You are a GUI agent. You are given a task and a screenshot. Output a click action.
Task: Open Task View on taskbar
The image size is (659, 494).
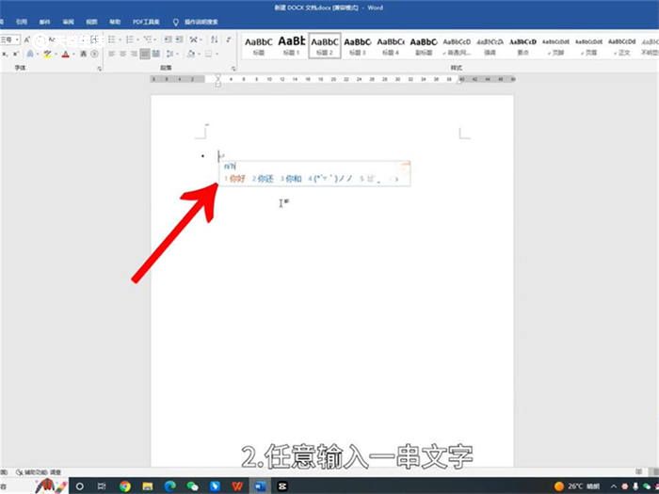coord(102,486)
